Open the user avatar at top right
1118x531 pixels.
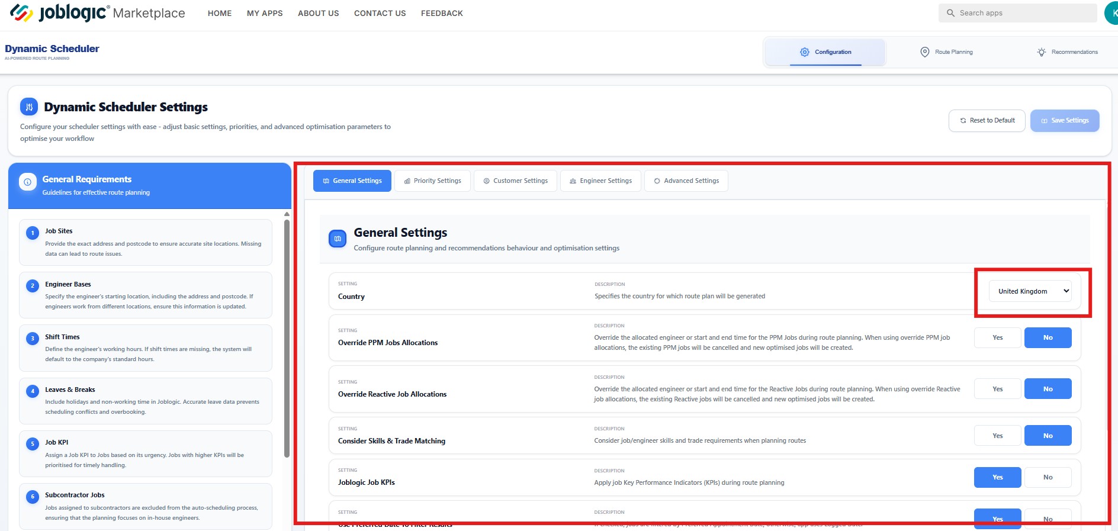(x=1111, y=13)
